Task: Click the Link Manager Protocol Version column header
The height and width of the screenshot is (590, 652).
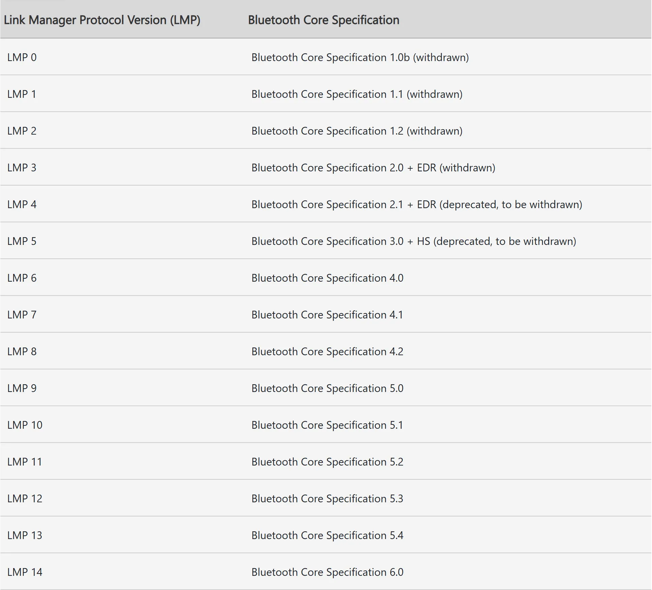Action: [x=102, y=20]
